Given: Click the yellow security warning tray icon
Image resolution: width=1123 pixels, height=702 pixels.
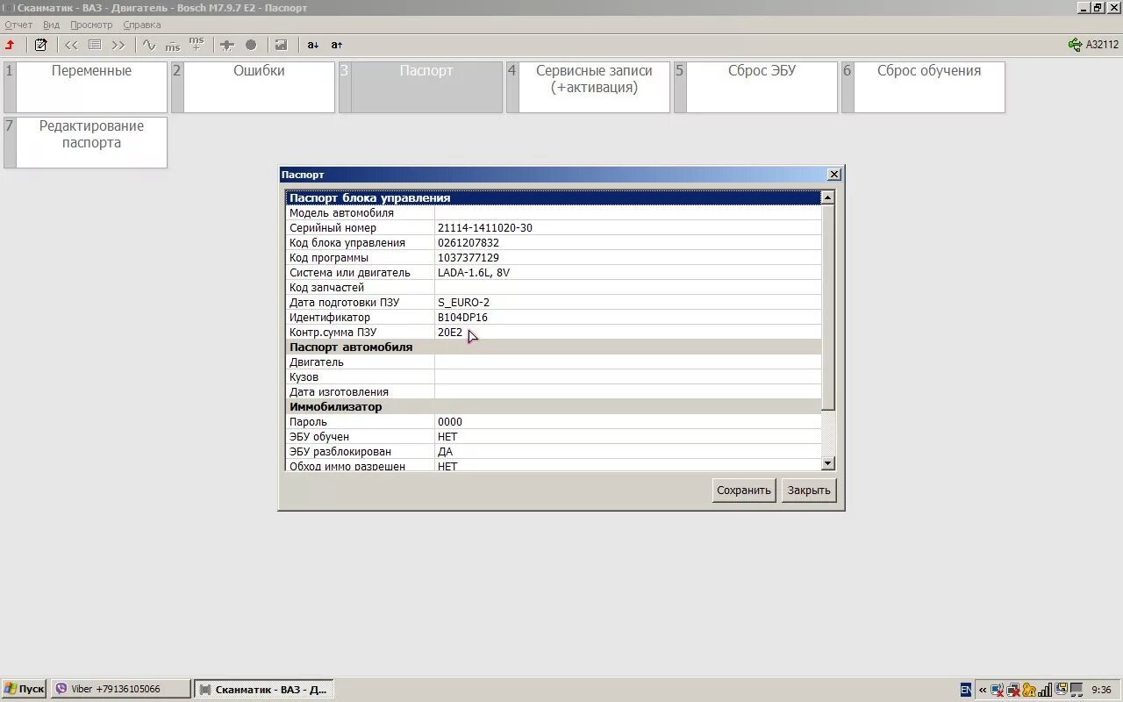Looking at the screenshot, I should point(1029,690).
